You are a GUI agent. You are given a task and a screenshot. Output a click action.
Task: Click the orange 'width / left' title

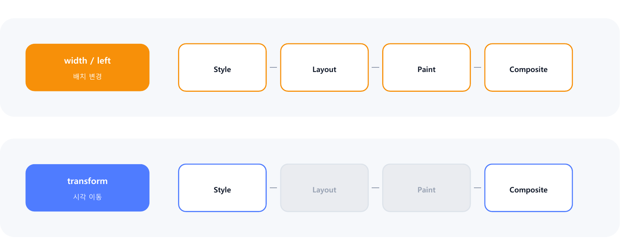coord(87,61)
